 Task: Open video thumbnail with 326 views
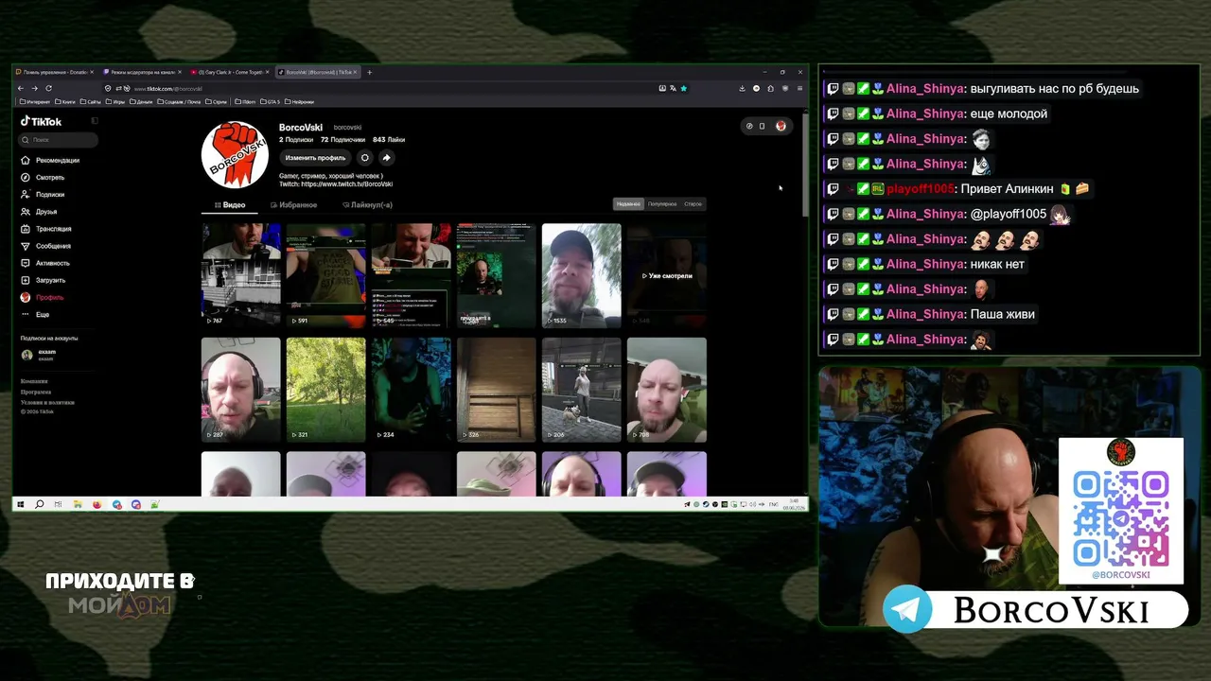pyautogui.click(x=497, y=390)
